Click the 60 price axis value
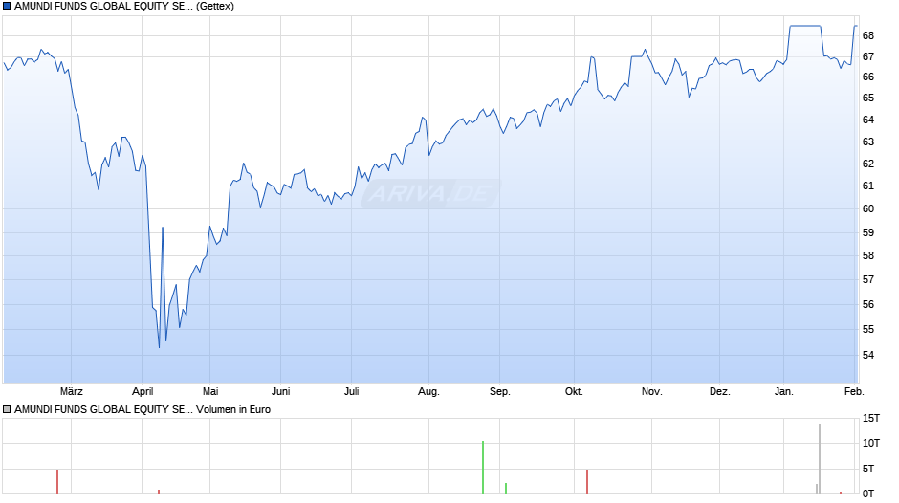Image resolution: width=899 pixels, height=503 pixels. [x=868, y=208]
